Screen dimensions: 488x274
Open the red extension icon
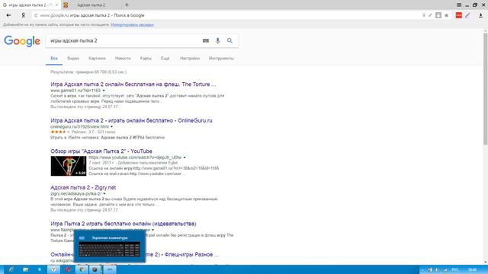pyautogui.click(x=459, y=15)
